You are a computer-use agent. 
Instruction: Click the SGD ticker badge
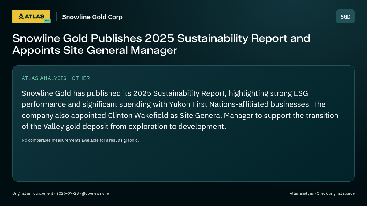point(345,16)
